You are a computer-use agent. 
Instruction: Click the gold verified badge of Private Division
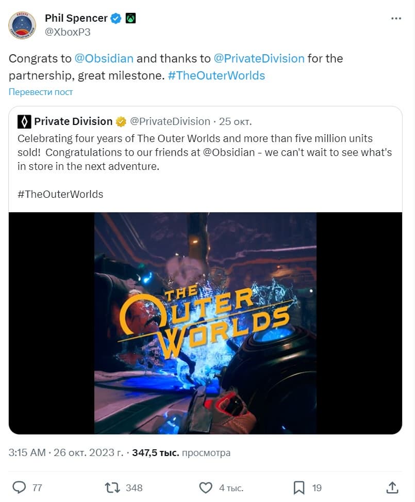pos(121,122)
